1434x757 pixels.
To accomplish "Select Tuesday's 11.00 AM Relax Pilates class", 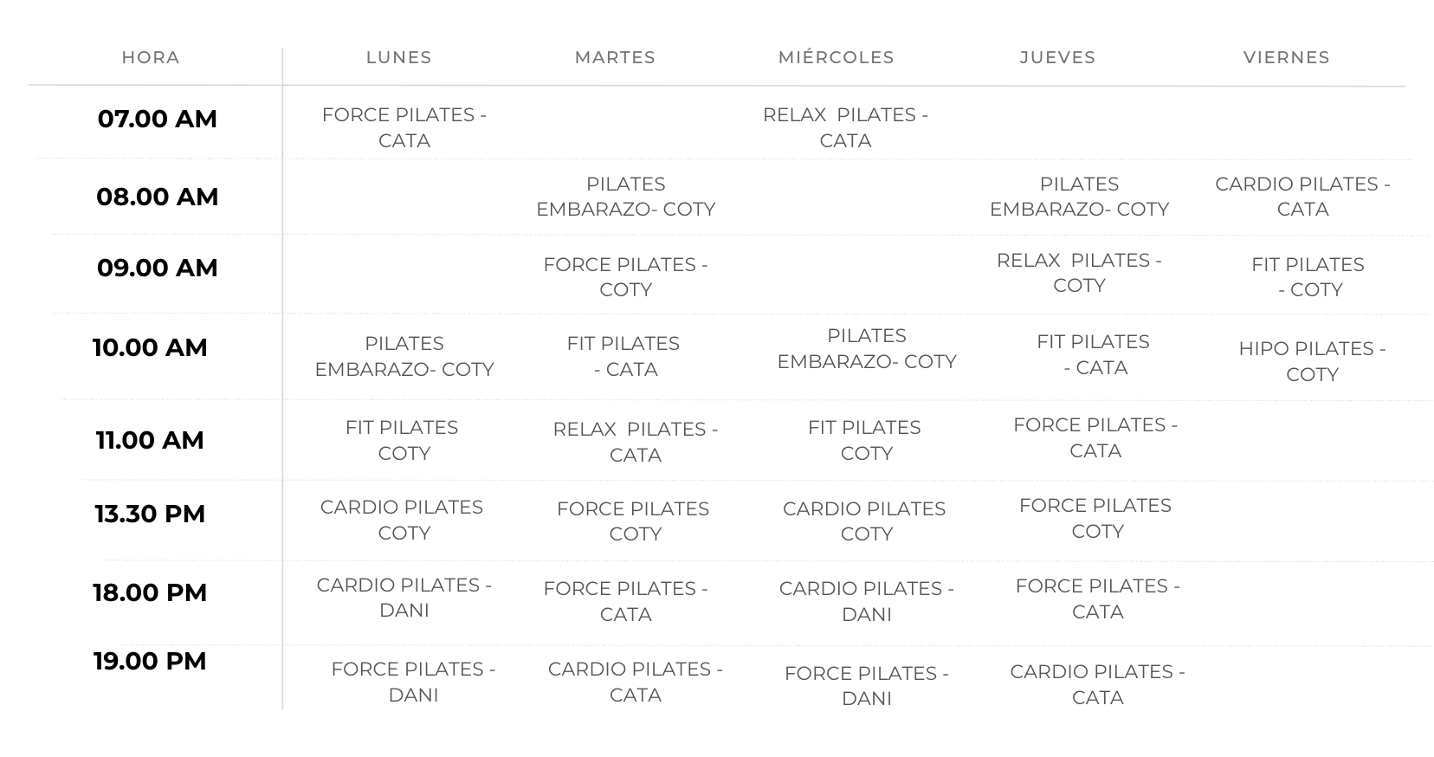I will tap(636, 442).
